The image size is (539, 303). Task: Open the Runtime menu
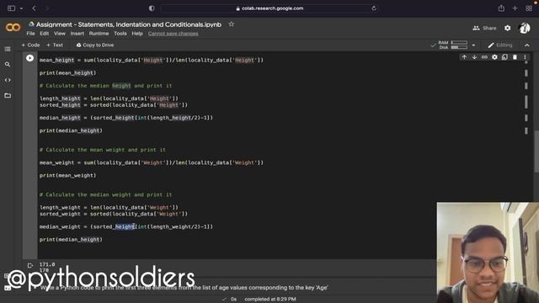(99, 34)
